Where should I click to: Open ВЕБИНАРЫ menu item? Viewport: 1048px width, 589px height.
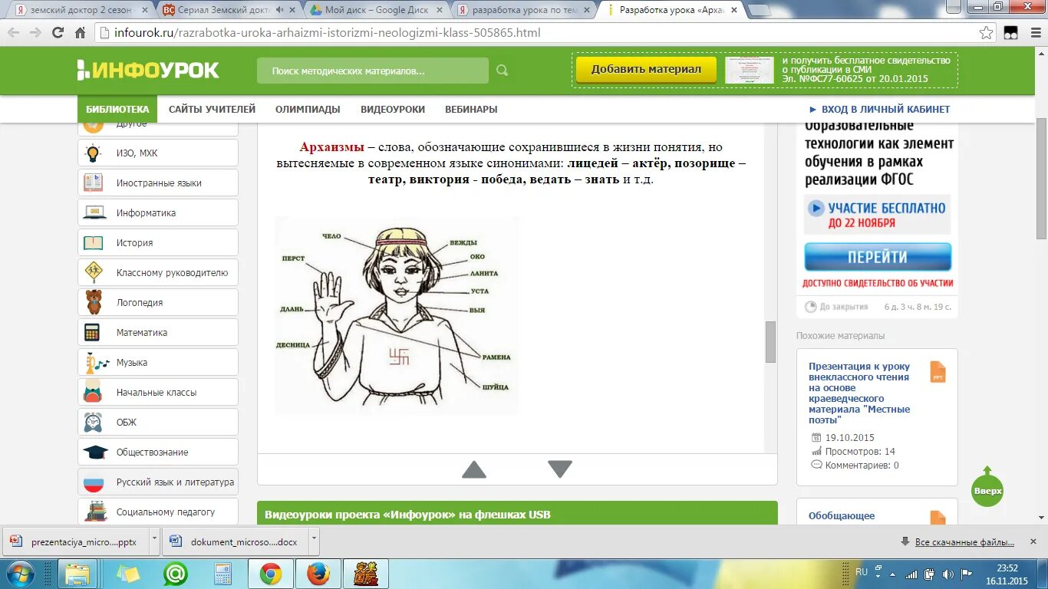click(471, 109)
